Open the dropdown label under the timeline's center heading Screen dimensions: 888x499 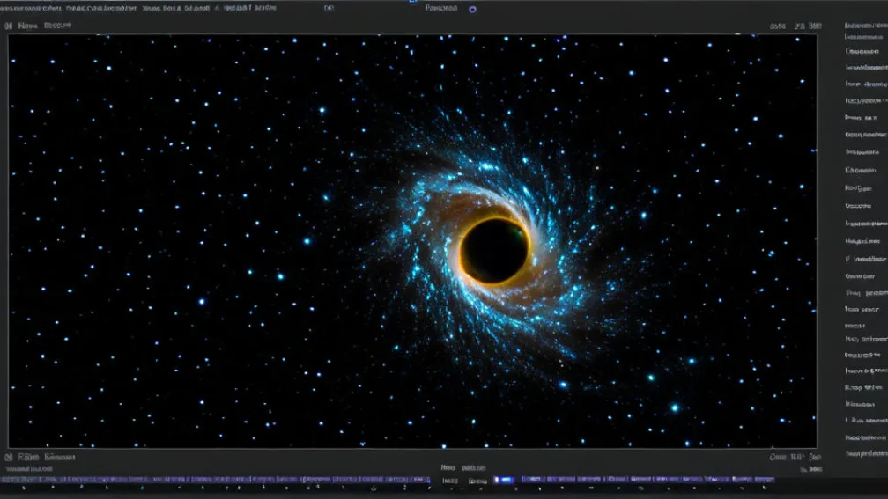[x=452, y=481]
